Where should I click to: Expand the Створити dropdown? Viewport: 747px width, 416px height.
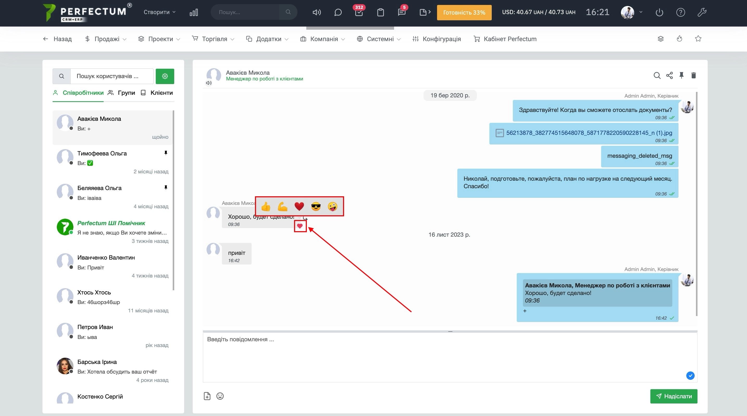(x=159, y=12)
